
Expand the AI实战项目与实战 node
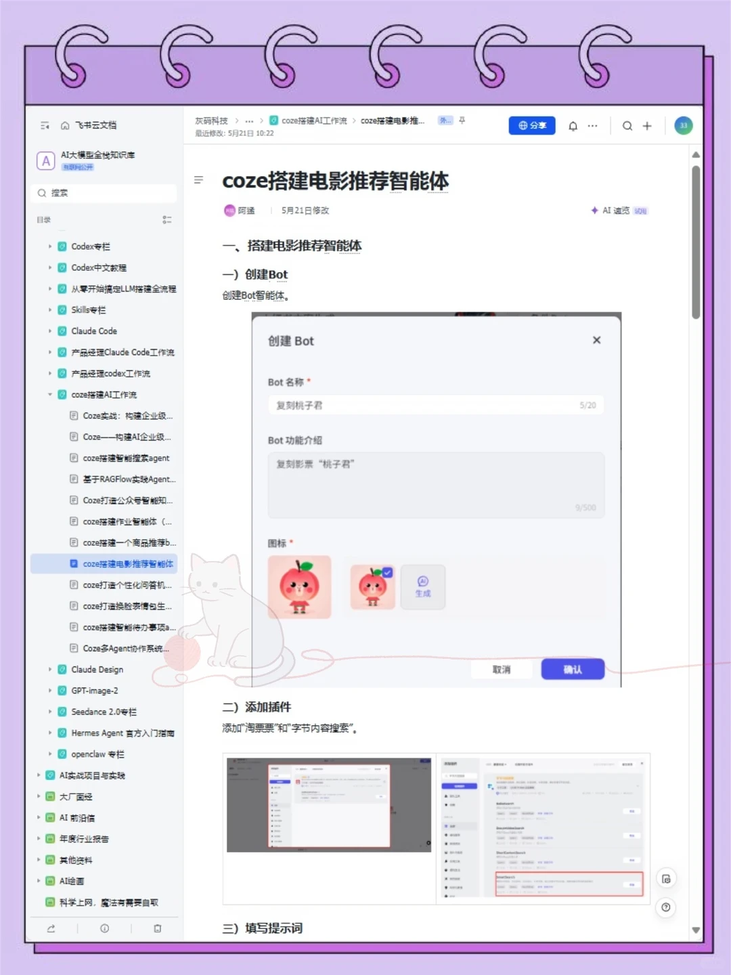tap(39, 775)
